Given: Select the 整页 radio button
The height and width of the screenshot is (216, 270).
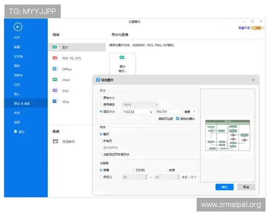Looking at the screenshot, I should [x=101, y=134].
